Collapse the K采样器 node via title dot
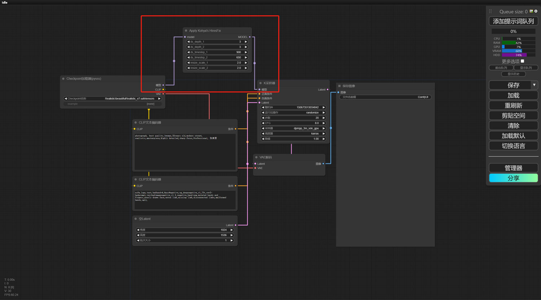Viewport: 541px width, 300px height. coord(260,83)
